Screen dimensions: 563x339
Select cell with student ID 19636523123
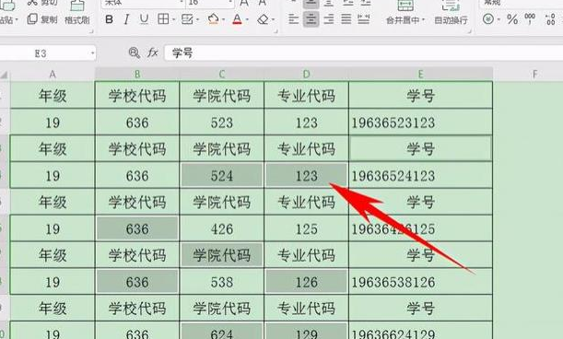pyautogui.click(x=420, y=123)
